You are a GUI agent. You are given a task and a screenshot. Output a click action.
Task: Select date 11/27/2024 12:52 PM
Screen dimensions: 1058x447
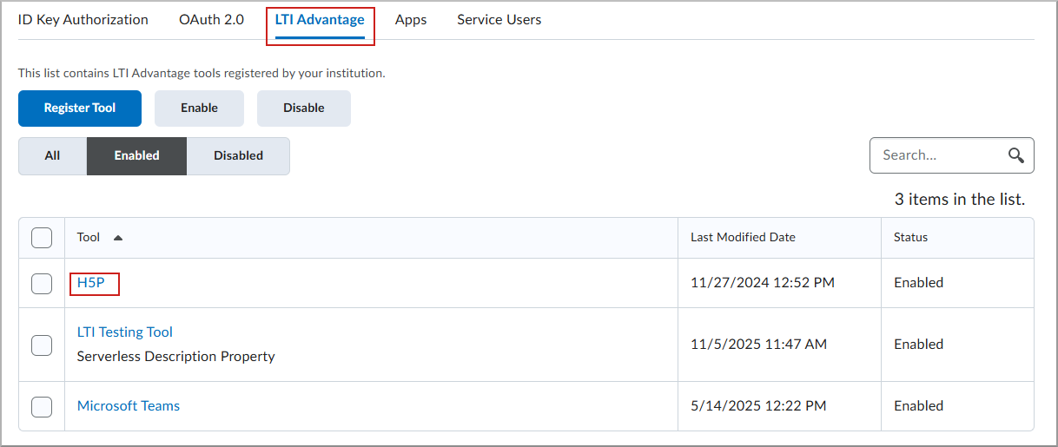tap(763, 283)
